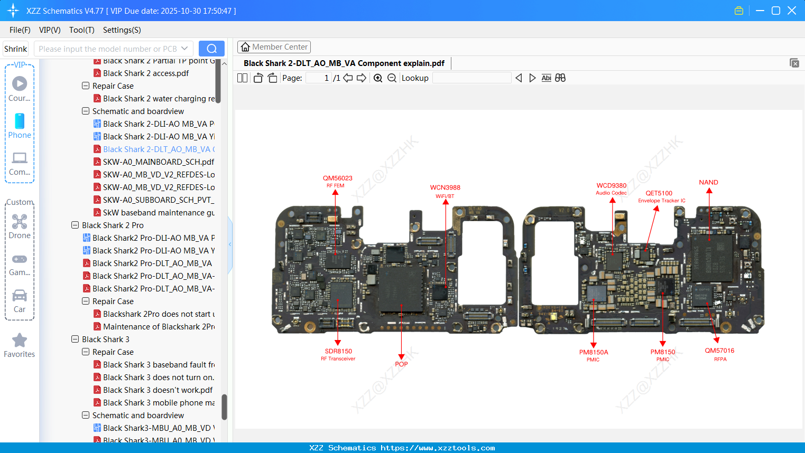
Task: Select the Component explain.pdf tab
Action: (x=344, y=63)
